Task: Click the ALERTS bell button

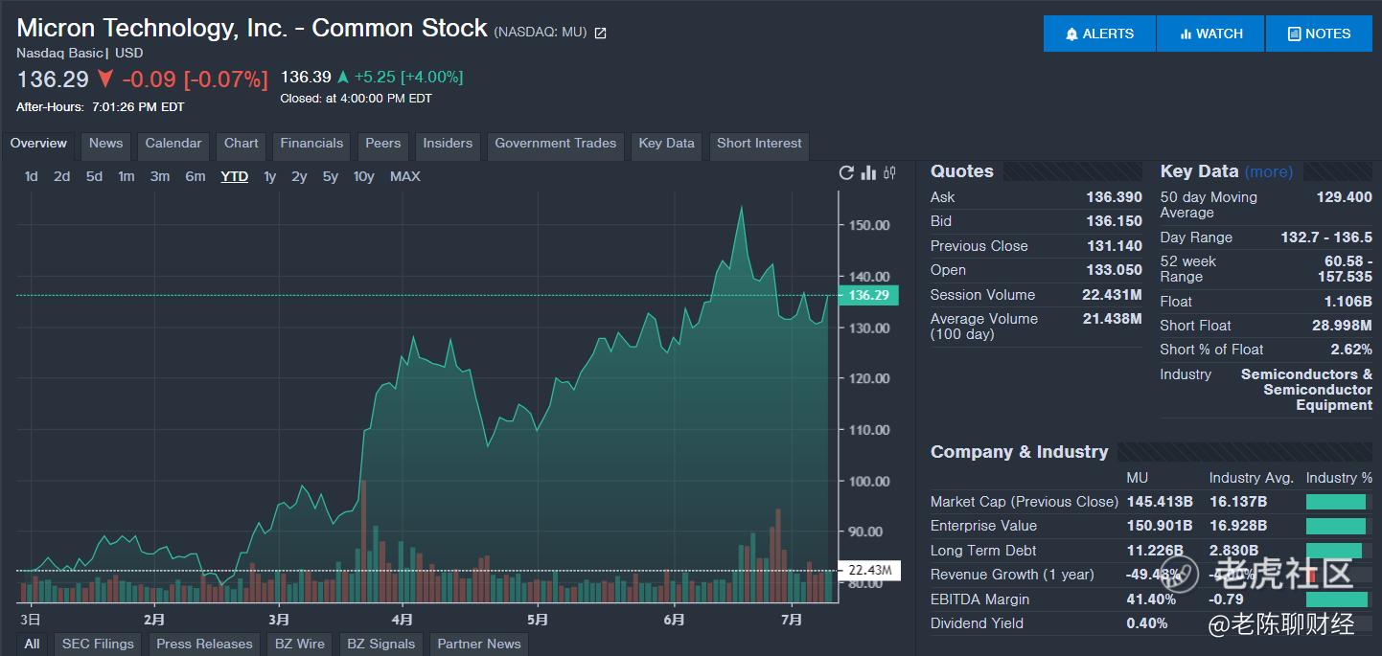Action: pyautogui.click(x=1099, y=34)
